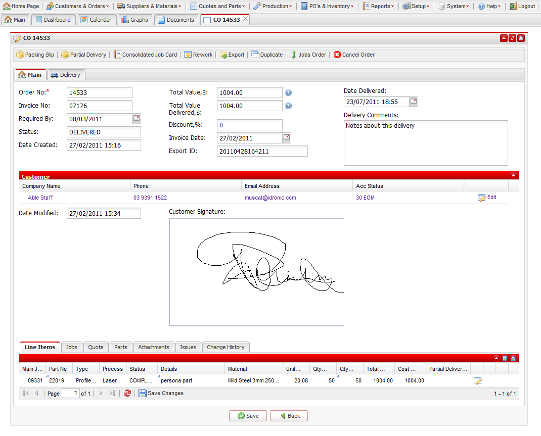This screenshot has width=541, height=436.
Task: Expand the Reports menu
Action: [x=378, y=6]
